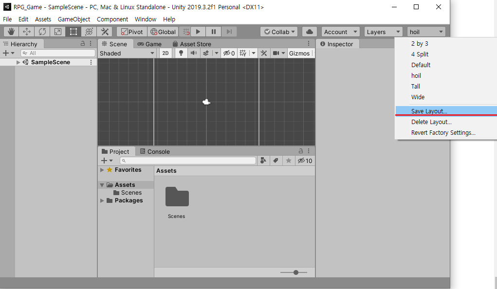Select the Hand tool

click(11, 32)
